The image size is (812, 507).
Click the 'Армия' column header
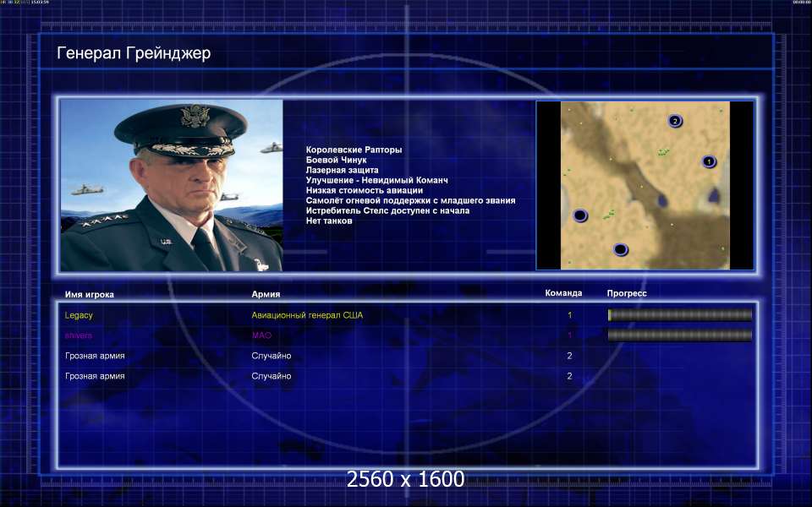click(x=266, y=294)
